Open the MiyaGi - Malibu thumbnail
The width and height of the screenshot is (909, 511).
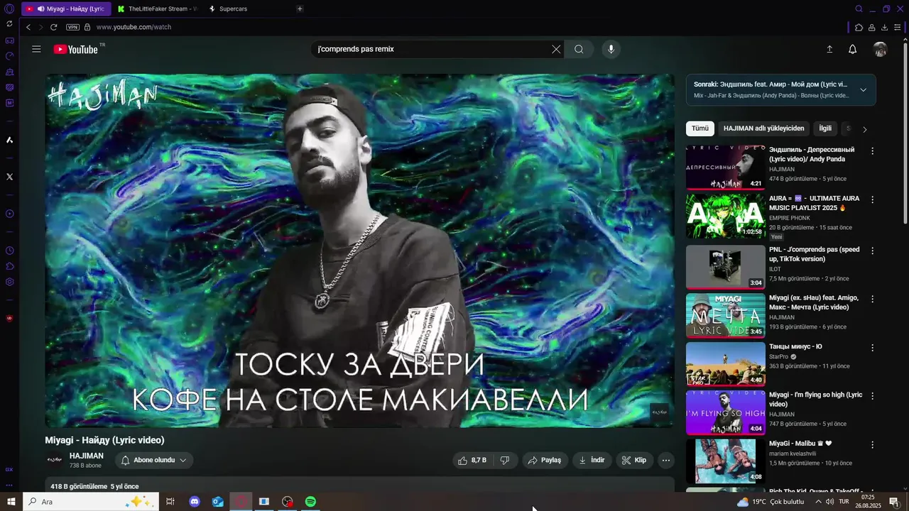pyautogui.click(x=725, y=461)
